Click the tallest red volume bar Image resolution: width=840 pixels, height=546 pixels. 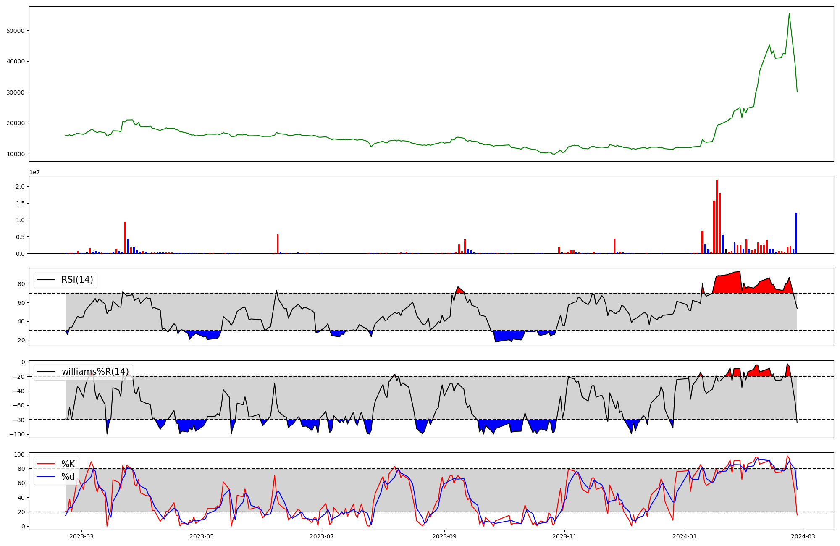[x=717, y=216]
